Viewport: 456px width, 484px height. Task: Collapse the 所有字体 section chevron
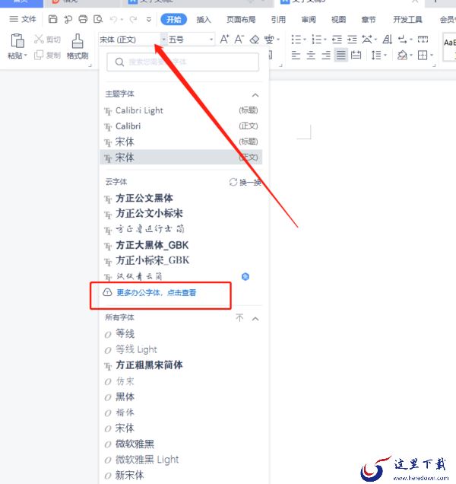[x=255, y=319]
